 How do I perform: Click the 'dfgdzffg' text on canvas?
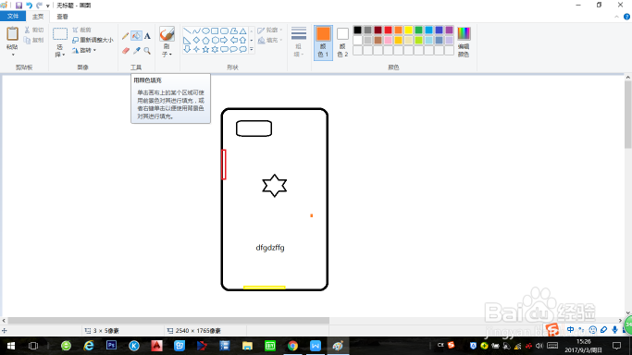pyautogui.click(x=270, y=248)
